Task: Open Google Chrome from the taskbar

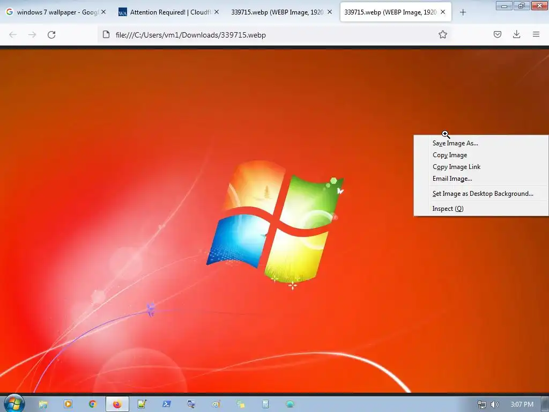Action: pos(92,404)
